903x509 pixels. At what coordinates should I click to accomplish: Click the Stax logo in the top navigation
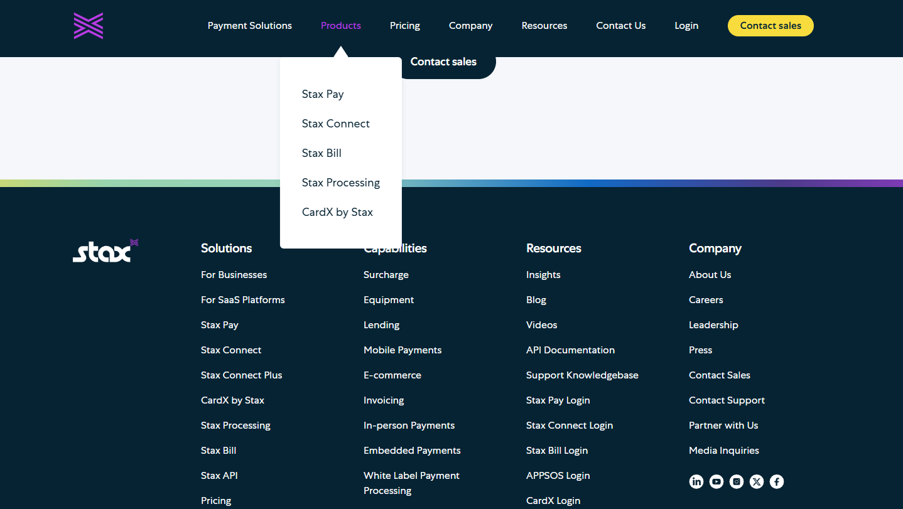[x=88, y=26]
